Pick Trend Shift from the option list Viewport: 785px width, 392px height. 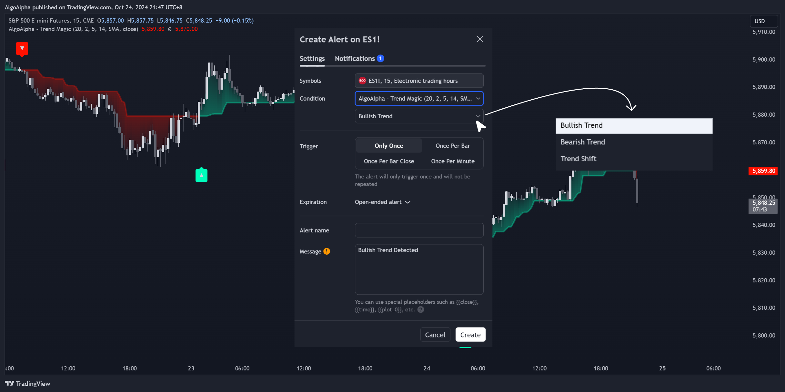[634, 159]
